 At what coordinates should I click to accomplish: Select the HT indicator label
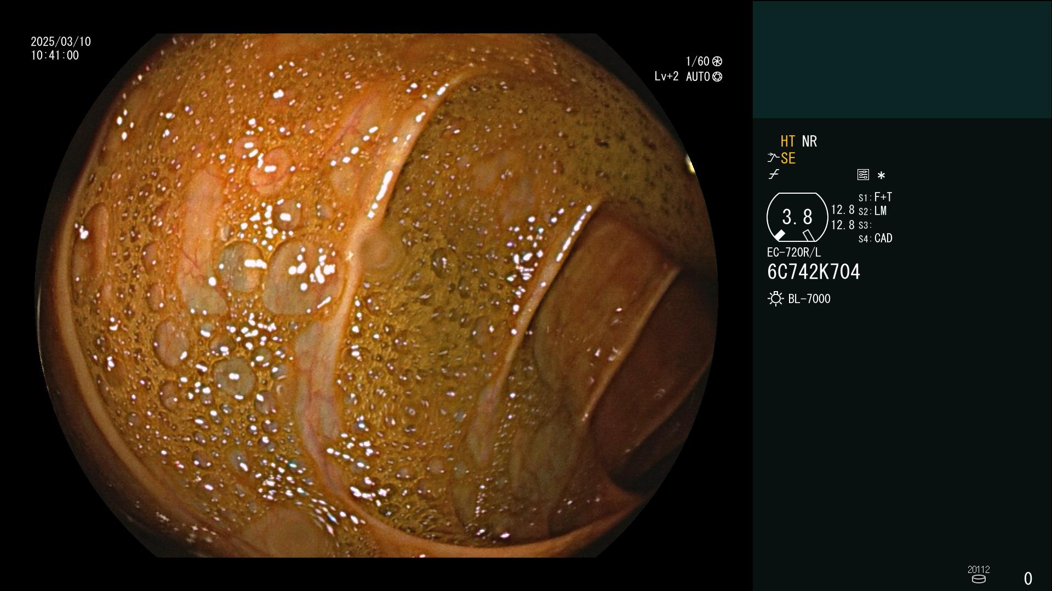coord(788,141)
